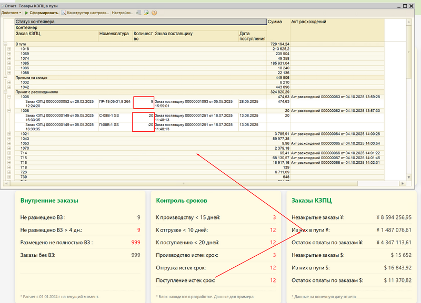
Task: Click the Заказы КЗПЦ card title
Action: coord(312,201)
